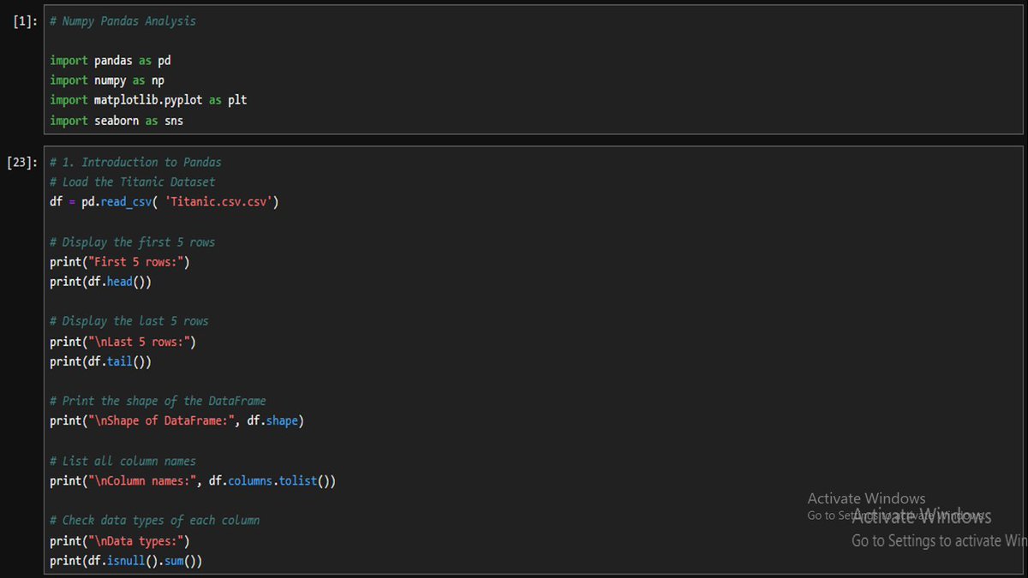Click the line 'import numpy as np'
This screenshot has height=578, width=1028.
click(107, 80)
